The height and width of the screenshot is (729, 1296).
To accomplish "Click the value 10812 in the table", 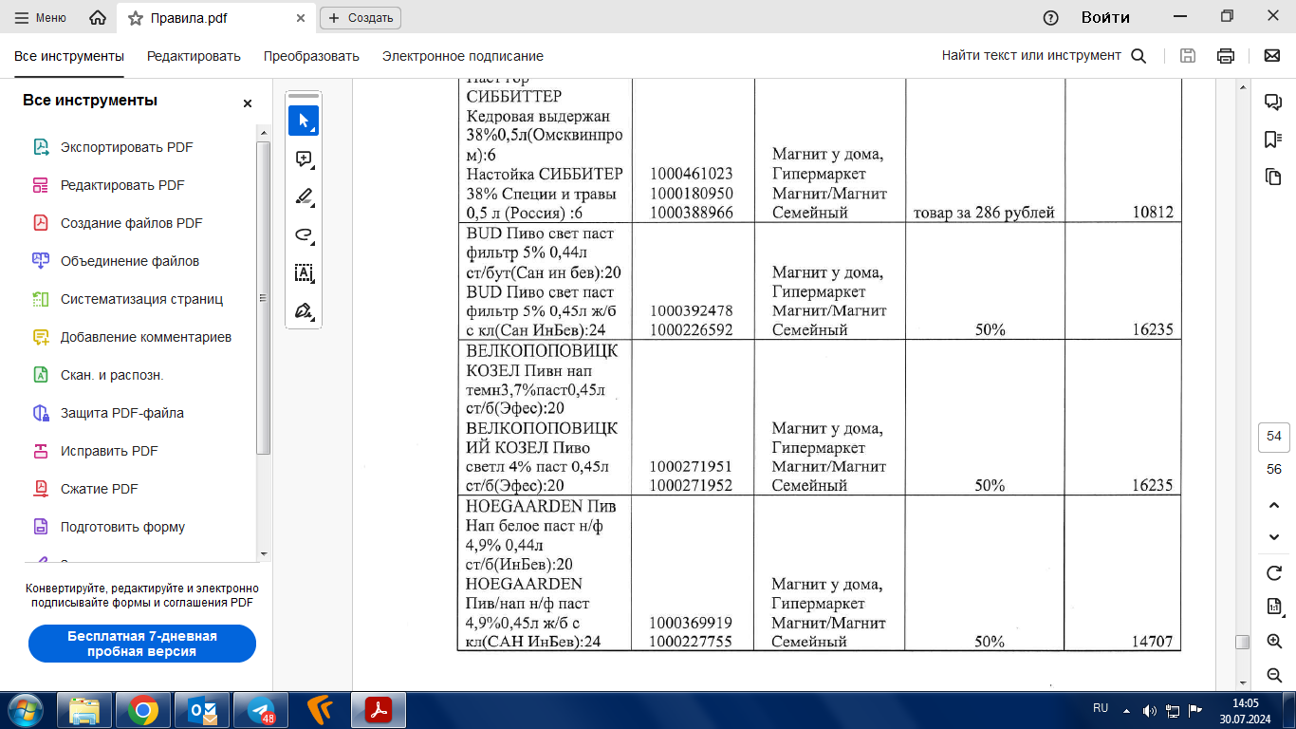I will tap(1153, 213).
